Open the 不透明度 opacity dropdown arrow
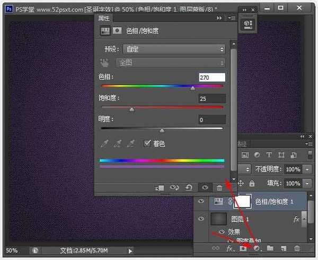The width and height of the screenshot is (318, 260). (308, 169)
